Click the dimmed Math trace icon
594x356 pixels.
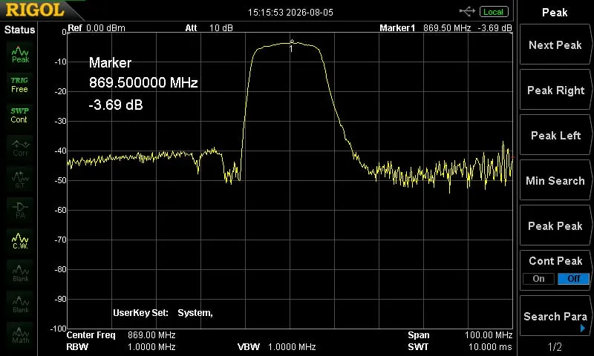[20, 334]
